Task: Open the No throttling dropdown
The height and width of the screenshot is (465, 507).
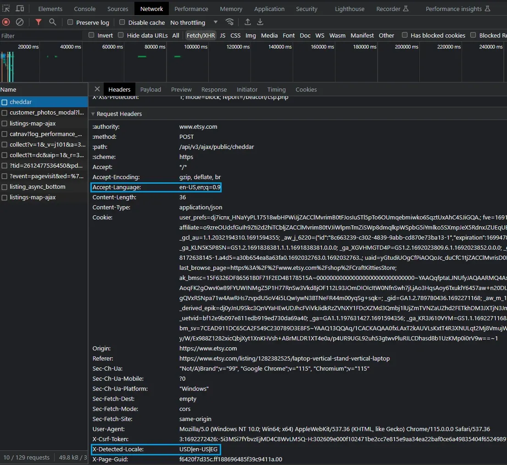Action: click(194, 22)
